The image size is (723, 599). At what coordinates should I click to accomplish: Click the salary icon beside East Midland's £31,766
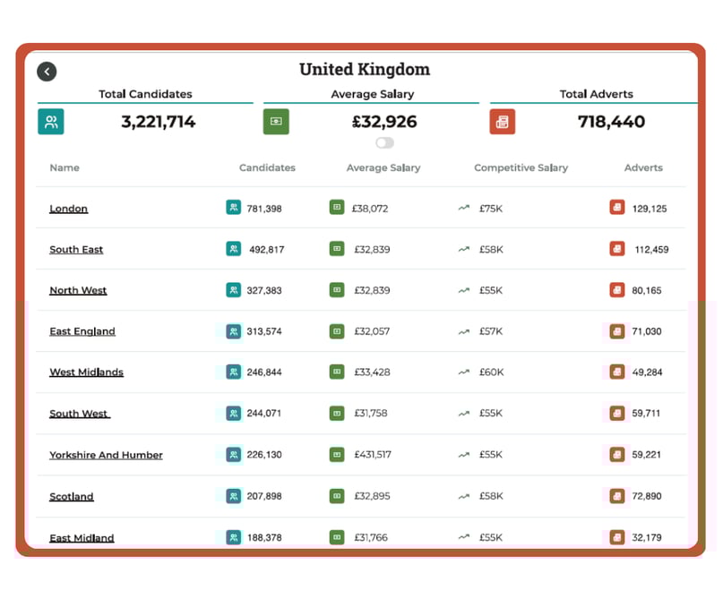336,537
